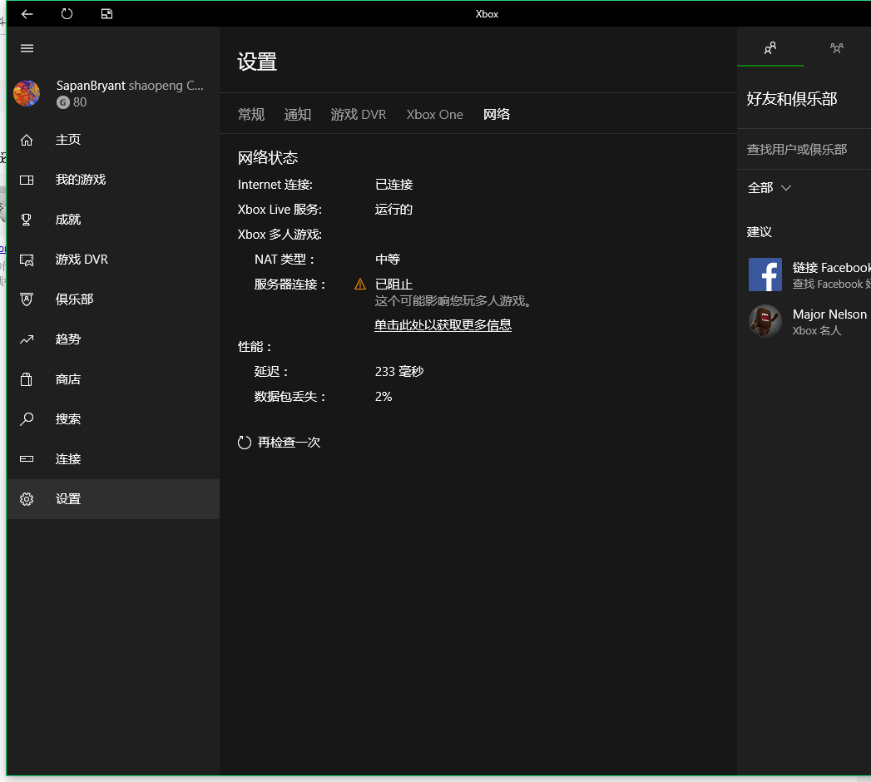This screenshot has height=782, width=871.
Task: Click the refresh icon in title bar
Action: 67,14
